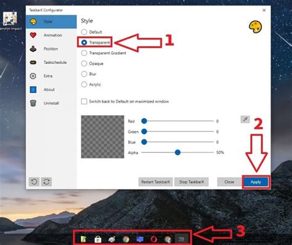The image size is (292, 245).
Task: Enable Switch back to Default on maximized window
Action: click(84, 102)
